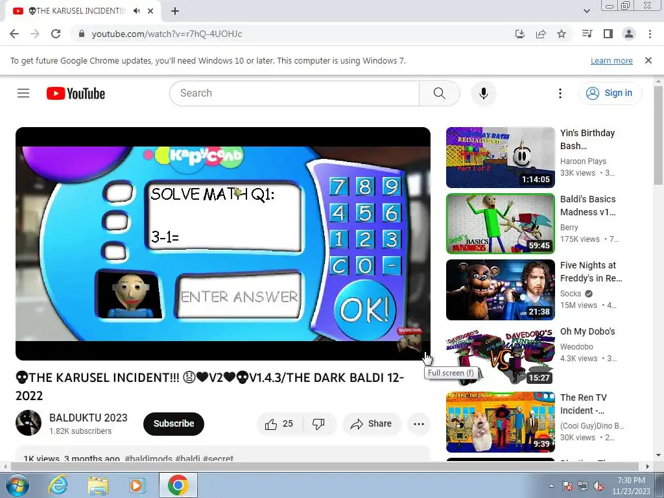Open YouTube hamburger guide menu
Screen dimensions: 664x498
coord(23,93)
